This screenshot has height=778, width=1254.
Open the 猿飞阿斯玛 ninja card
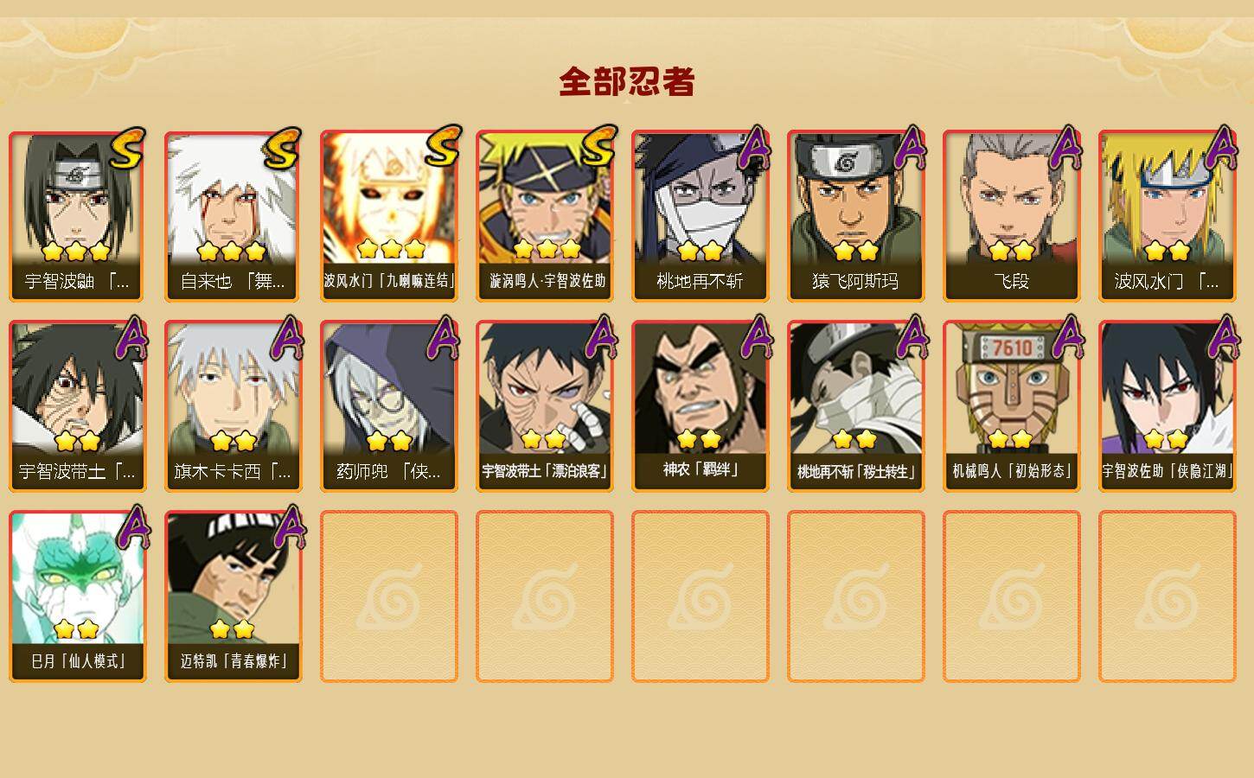coord(856,216)
